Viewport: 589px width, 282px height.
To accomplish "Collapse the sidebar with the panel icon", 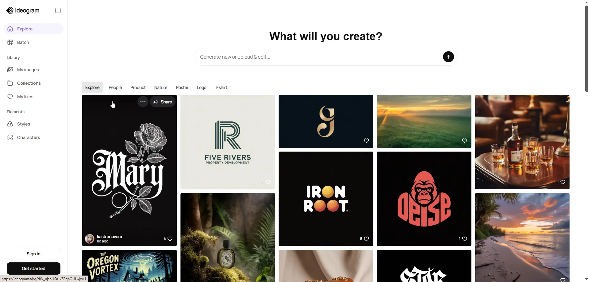I will pyautogui.click(x=58, y=10).
